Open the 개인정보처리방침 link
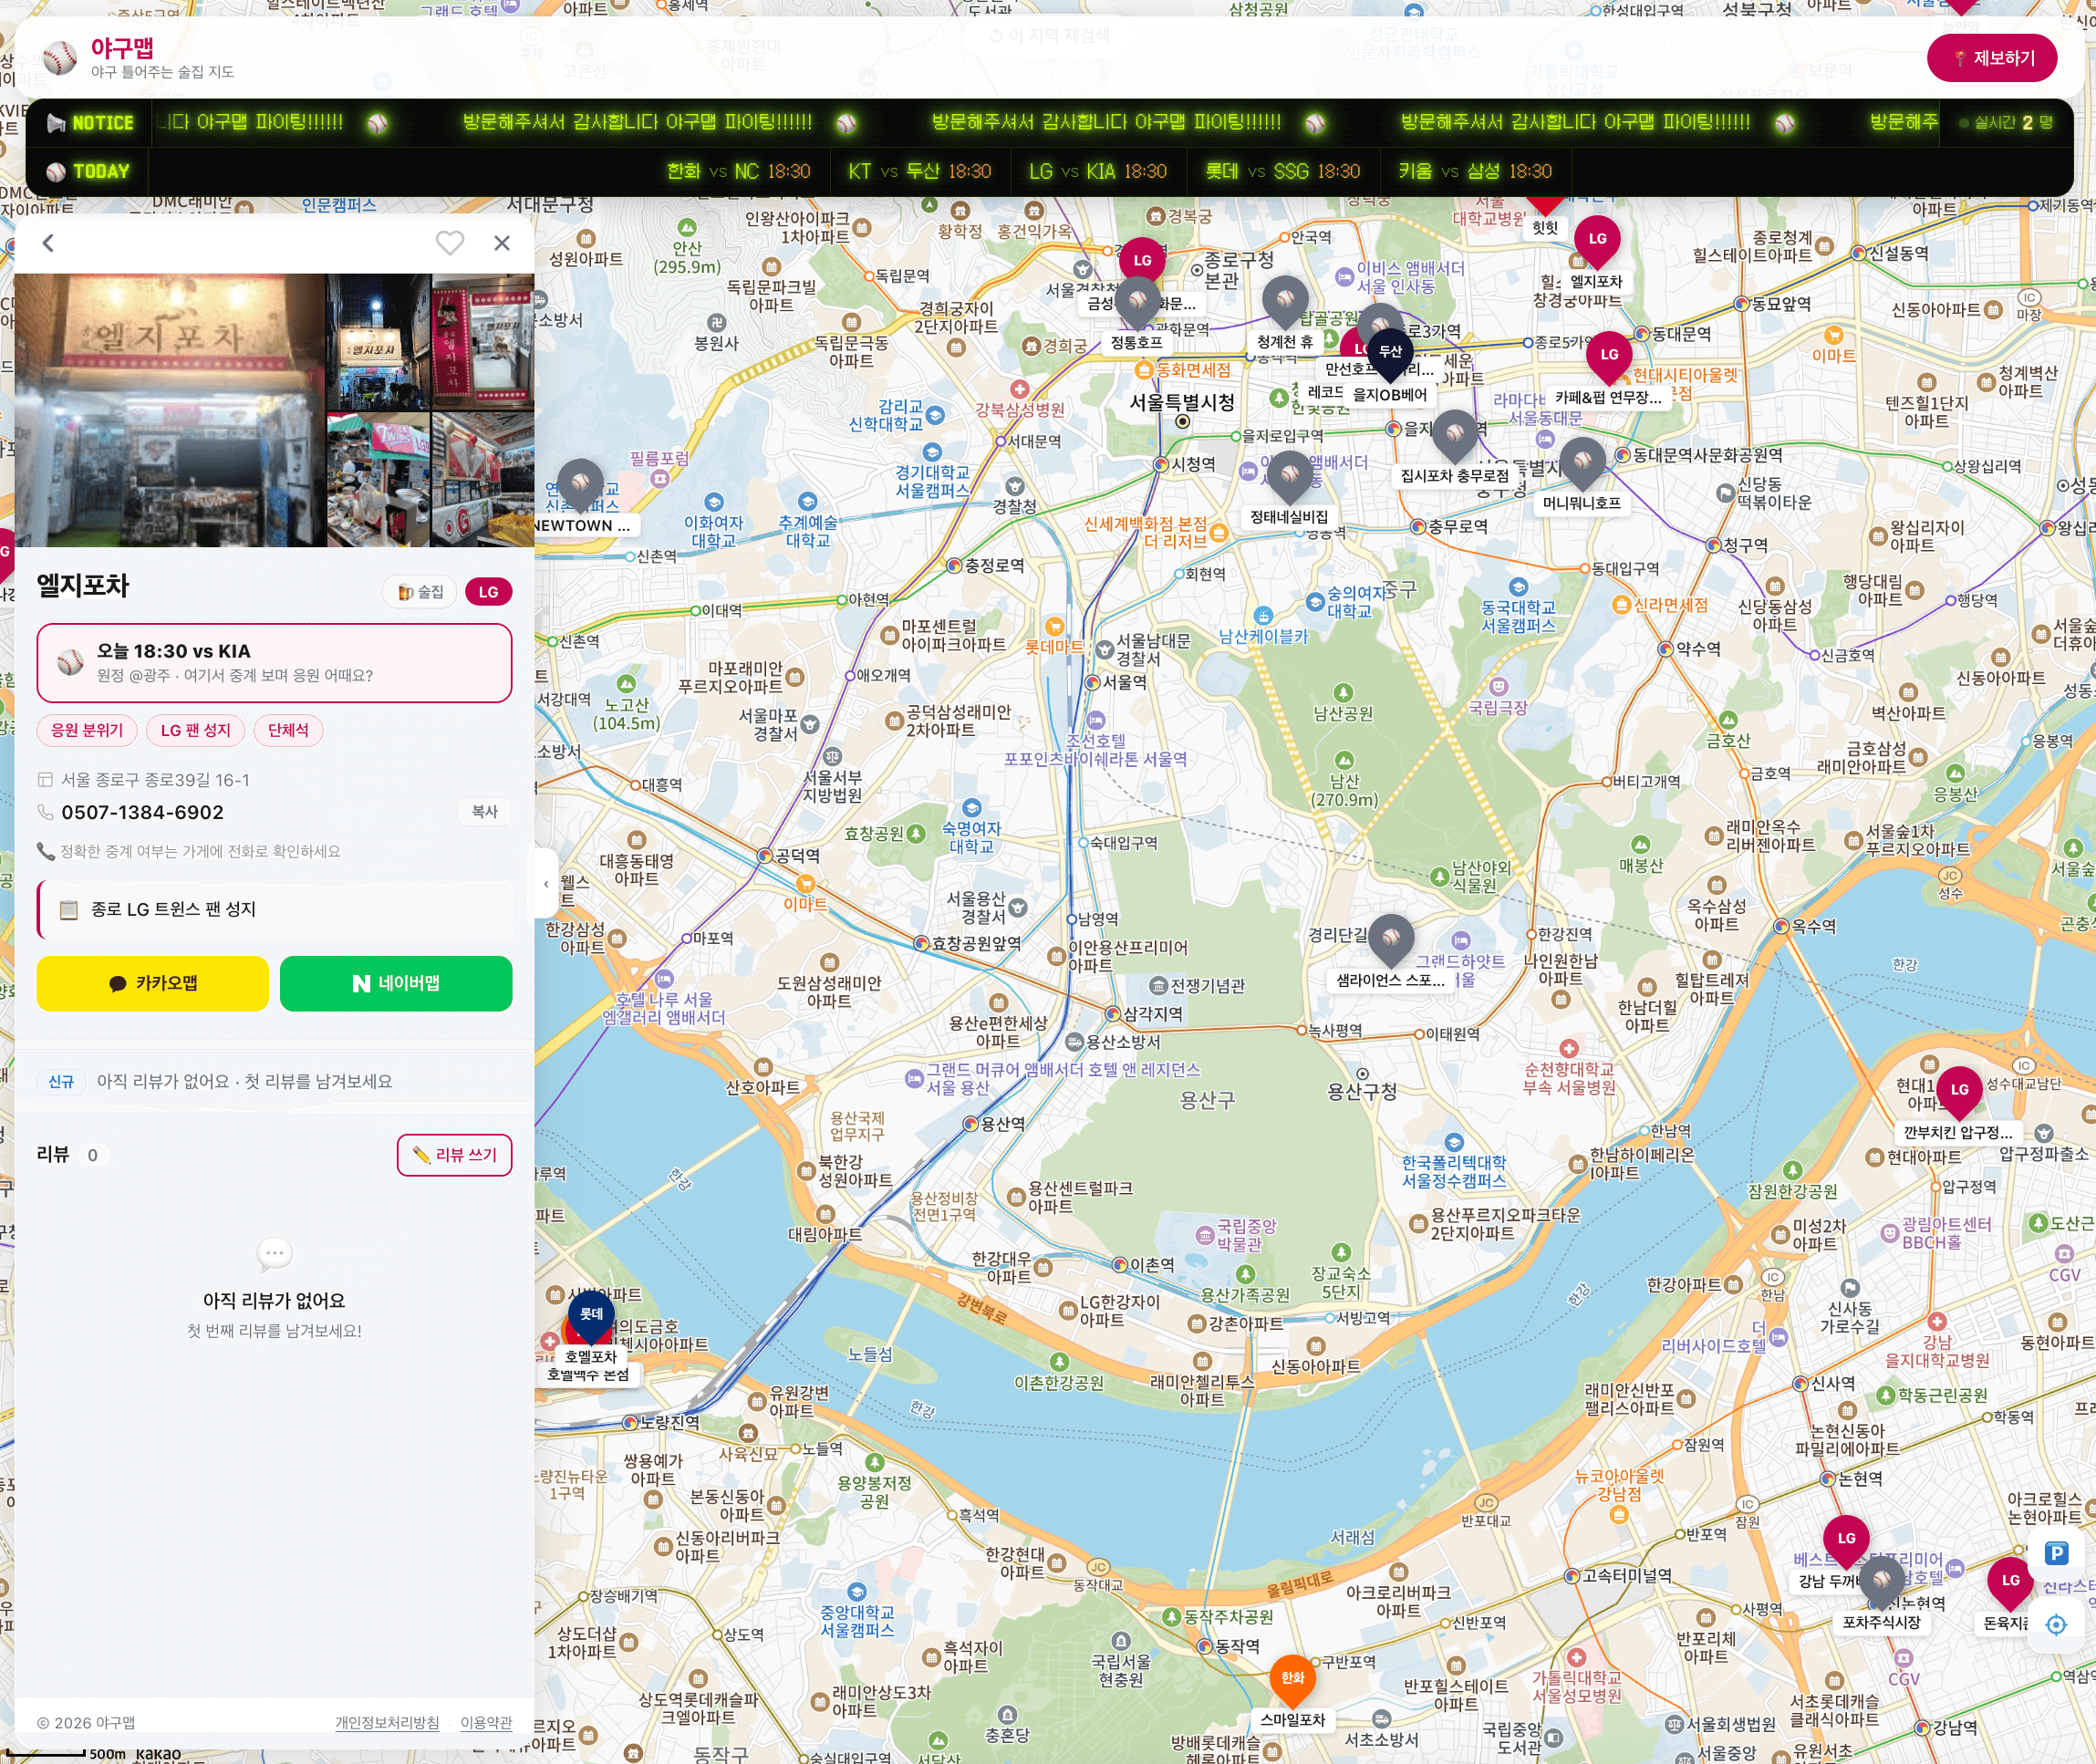Viewport: 2096px width, 1764px height. click(387, 1722)
